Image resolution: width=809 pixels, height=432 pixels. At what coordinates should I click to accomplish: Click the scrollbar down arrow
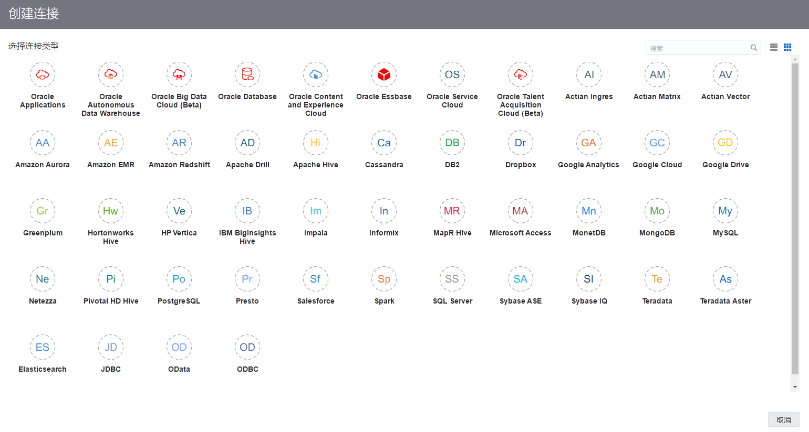tap(795, 387)
